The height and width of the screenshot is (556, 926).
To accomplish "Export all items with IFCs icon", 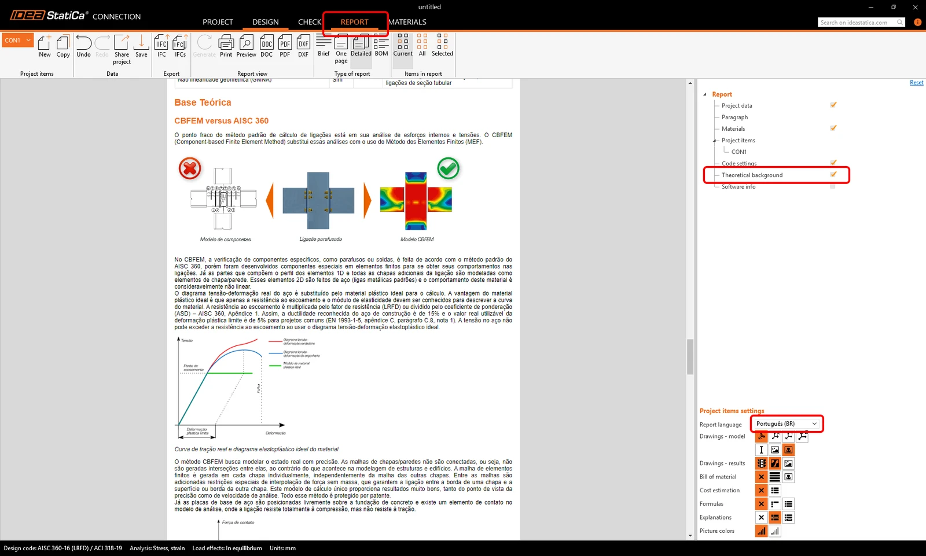I will pyautogui.click(x=180, y=46).
